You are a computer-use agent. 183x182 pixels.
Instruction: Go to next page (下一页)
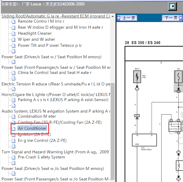pos(172,18)
